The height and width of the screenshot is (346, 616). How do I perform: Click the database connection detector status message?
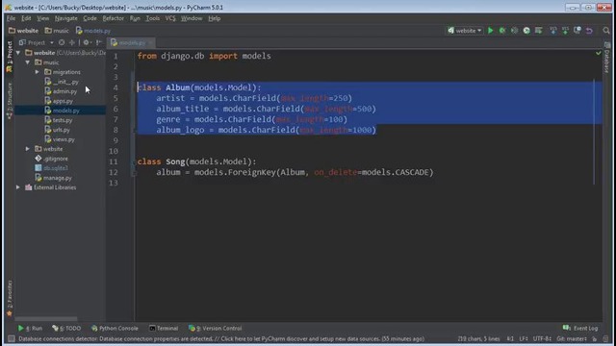pos(221,338)
